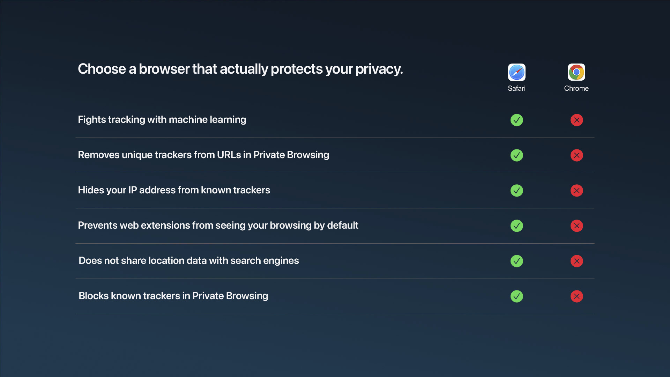Click 'Hides your IP address' feature text
Screen dimensions: 670x377
coord(174,190)
